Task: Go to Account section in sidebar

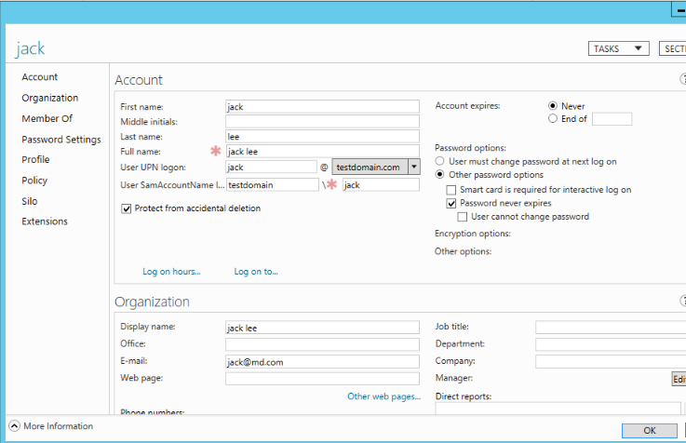Action: tap(40, 77)
